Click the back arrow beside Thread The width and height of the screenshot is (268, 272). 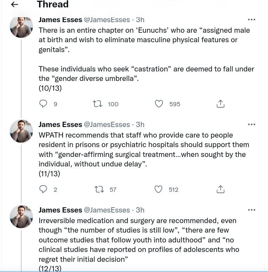coord(14,5)
